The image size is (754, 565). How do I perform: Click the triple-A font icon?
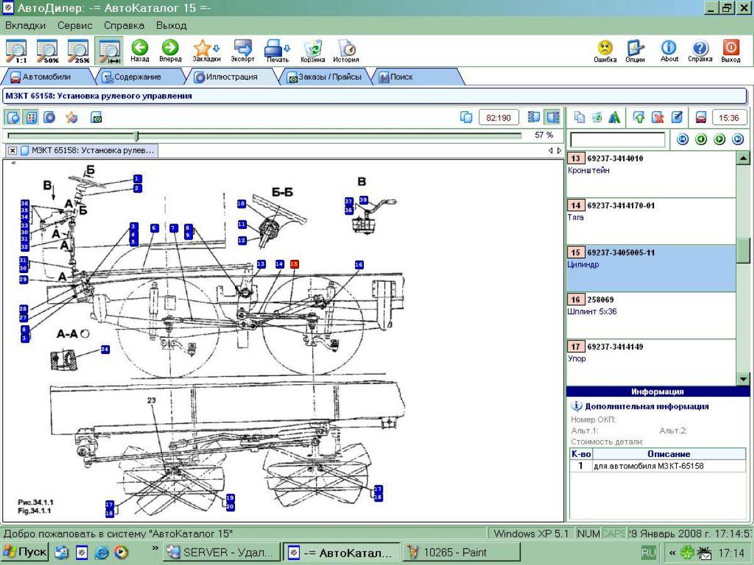pyautogui.click(x=615, y=117)
